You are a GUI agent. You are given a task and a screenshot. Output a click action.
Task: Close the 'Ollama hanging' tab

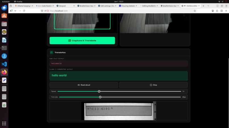coord(32,6)
